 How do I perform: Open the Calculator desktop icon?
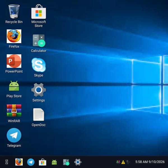(x=39, y=41)
